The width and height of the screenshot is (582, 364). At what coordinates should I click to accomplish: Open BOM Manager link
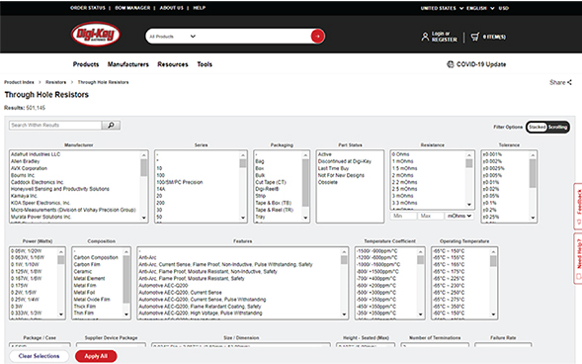pos(132,8)
